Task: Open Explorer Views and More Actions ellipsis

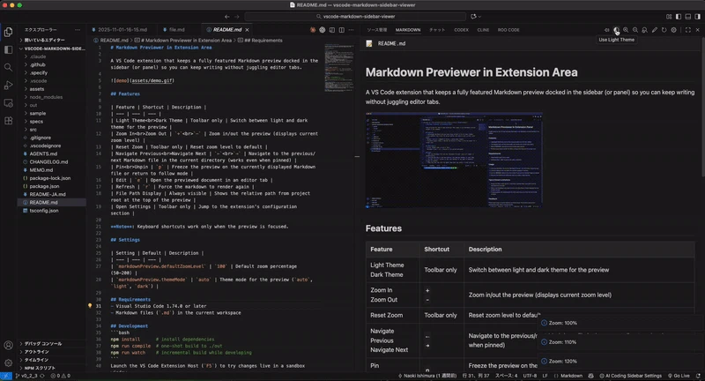Action: (x=78, y=30)
